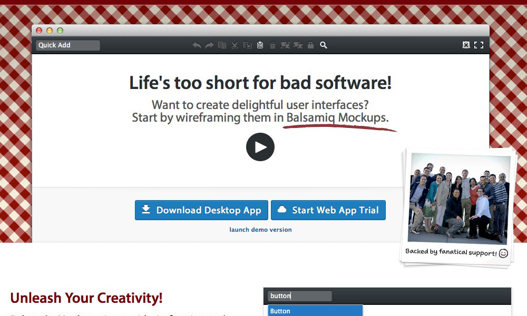Image resolution: width=527 pixels, height=316 pixels.
Task: Select the highlighted Button suggestion
Action: pyautogui.click(x=315, y=311)
